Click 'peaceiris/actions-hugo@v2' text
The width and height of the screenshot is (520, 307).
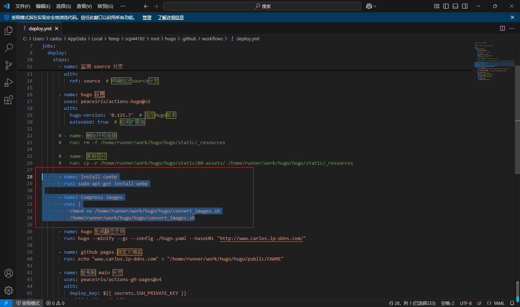coord(116,101)
